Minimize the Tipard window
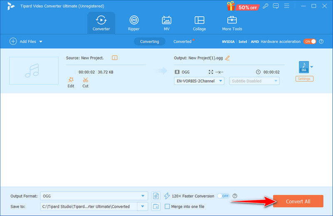 303,6
